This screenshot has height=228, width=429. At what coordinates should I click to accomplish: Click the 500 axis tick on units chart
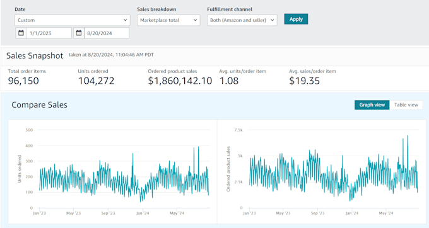[29, 130]
